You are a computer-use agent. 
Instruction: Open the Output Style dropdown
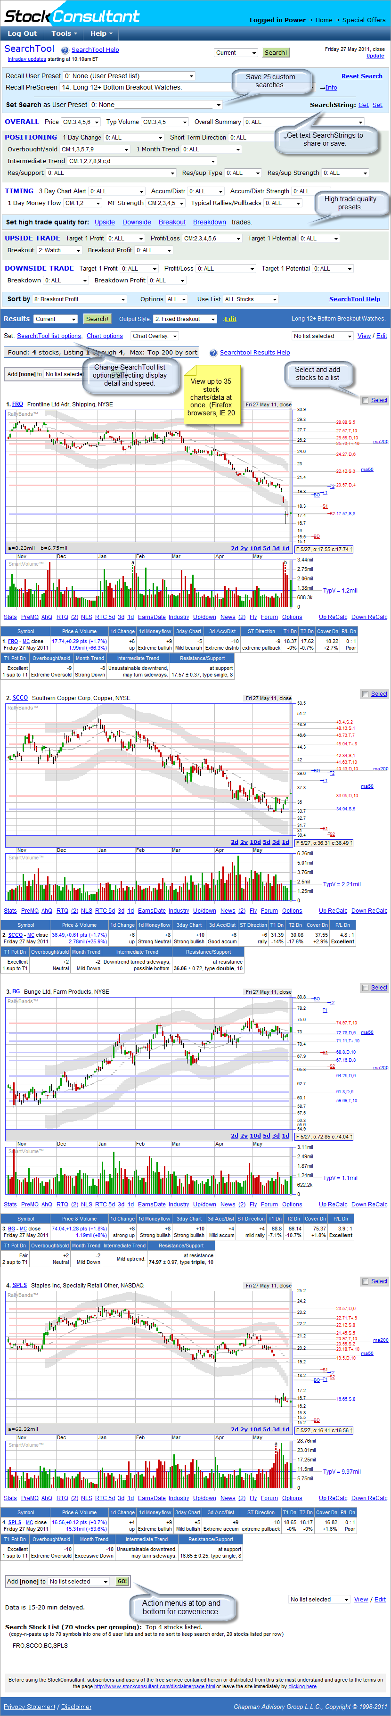pos(185,319)
